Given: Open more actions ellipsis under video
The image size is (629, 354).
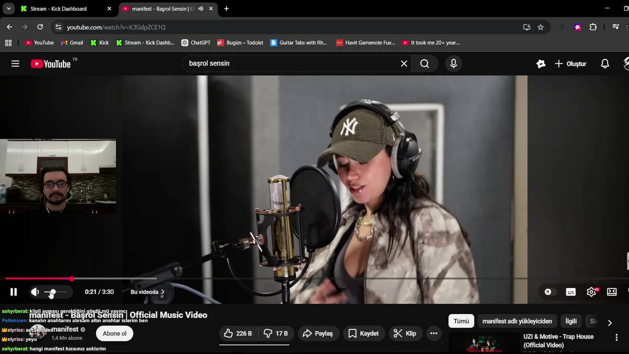Looking at the screenshot, I should pyautogui.click(x=434, y=333).
